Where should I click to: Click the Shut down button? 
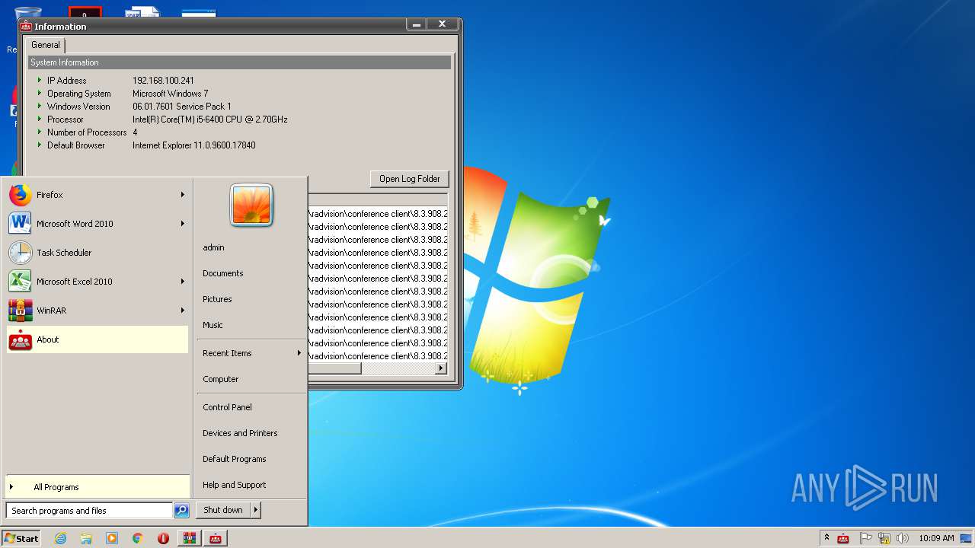point(223,510)
